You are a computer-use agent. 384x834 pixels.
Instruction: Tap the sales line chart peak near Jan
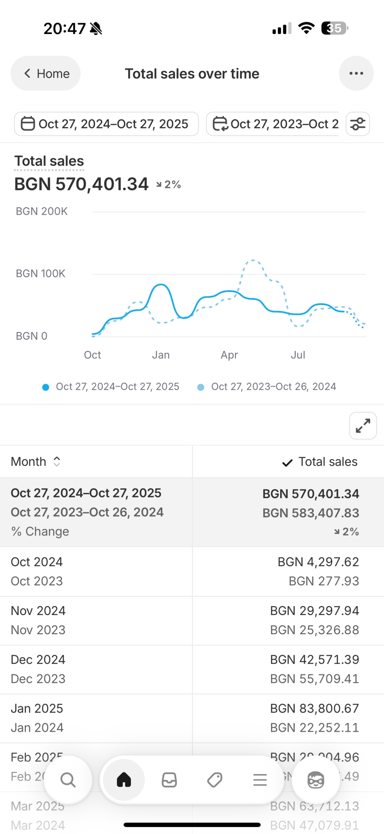pos(161,285)
